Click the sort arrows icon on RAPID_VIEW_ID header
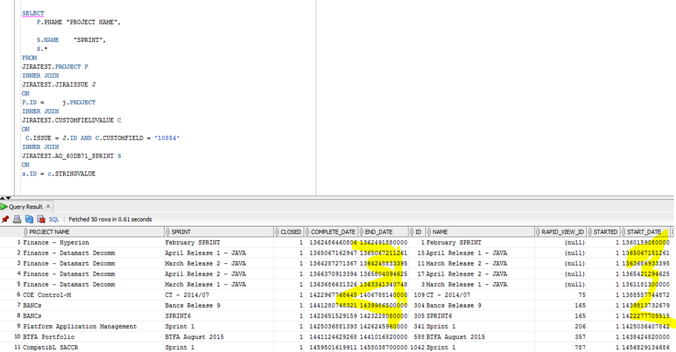Screen dimensions: 676x352 click(538, 232)
